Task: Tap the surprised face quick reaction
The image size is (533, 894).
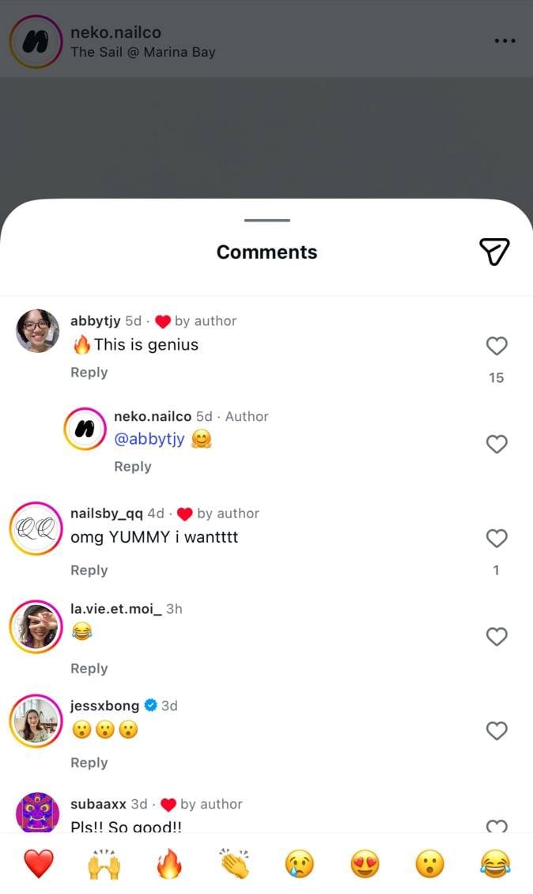Action: coord(430,864)
